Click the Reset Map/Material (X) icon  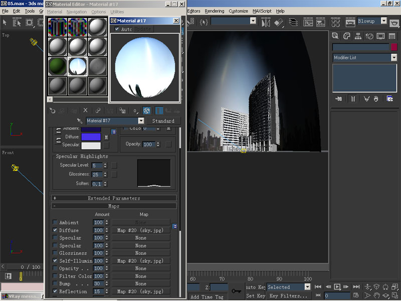(85, 110)
